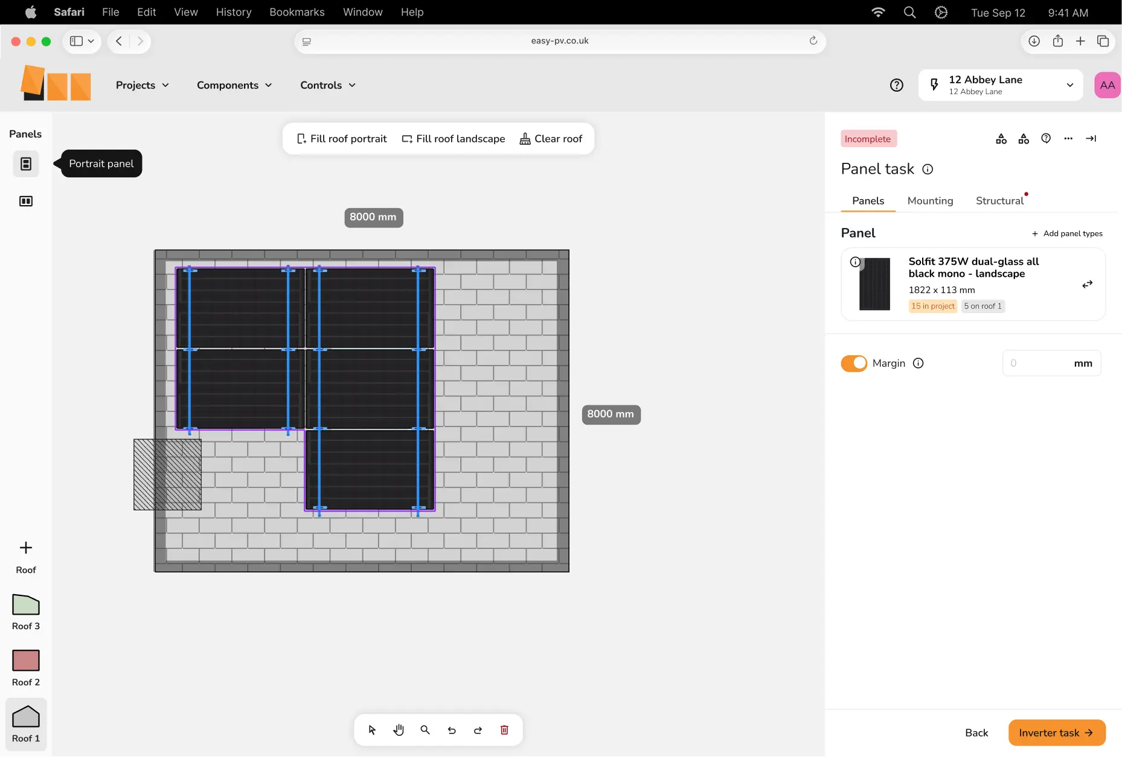Viewport: 1122px width, 757px height.
Task: Click the 5 on roof 1 badge
Action: (x=983, y=306)
